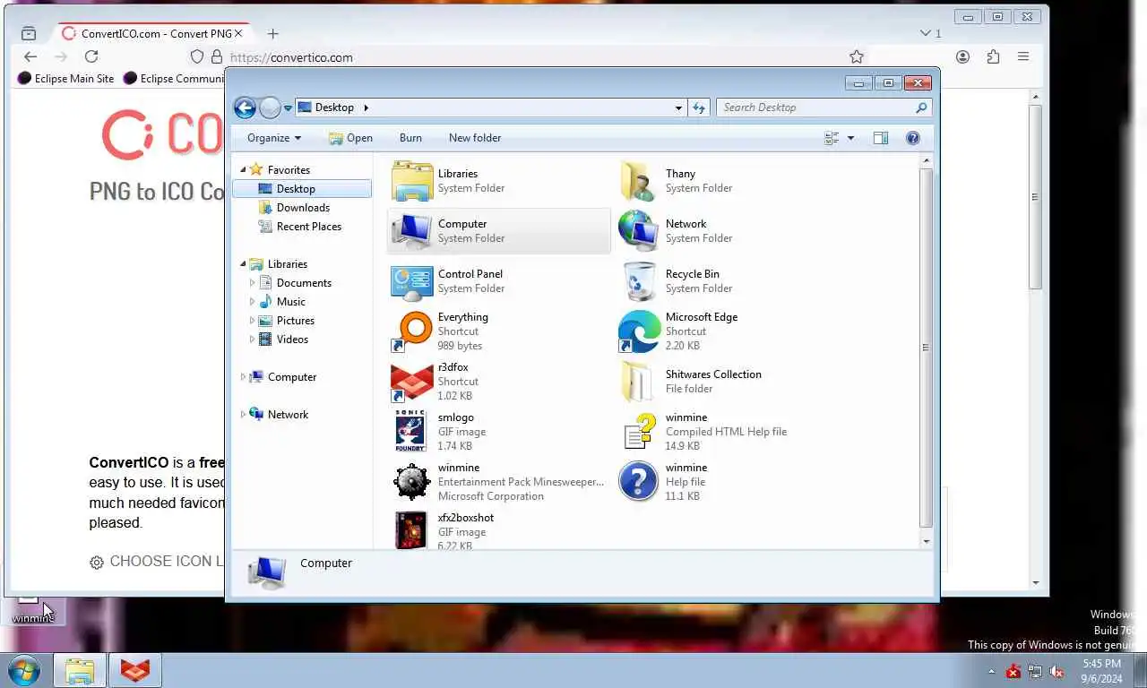Click the Explorer file list scrollbar
The height and width of the screenshot is (688, 1147).
tap(926, 348)
